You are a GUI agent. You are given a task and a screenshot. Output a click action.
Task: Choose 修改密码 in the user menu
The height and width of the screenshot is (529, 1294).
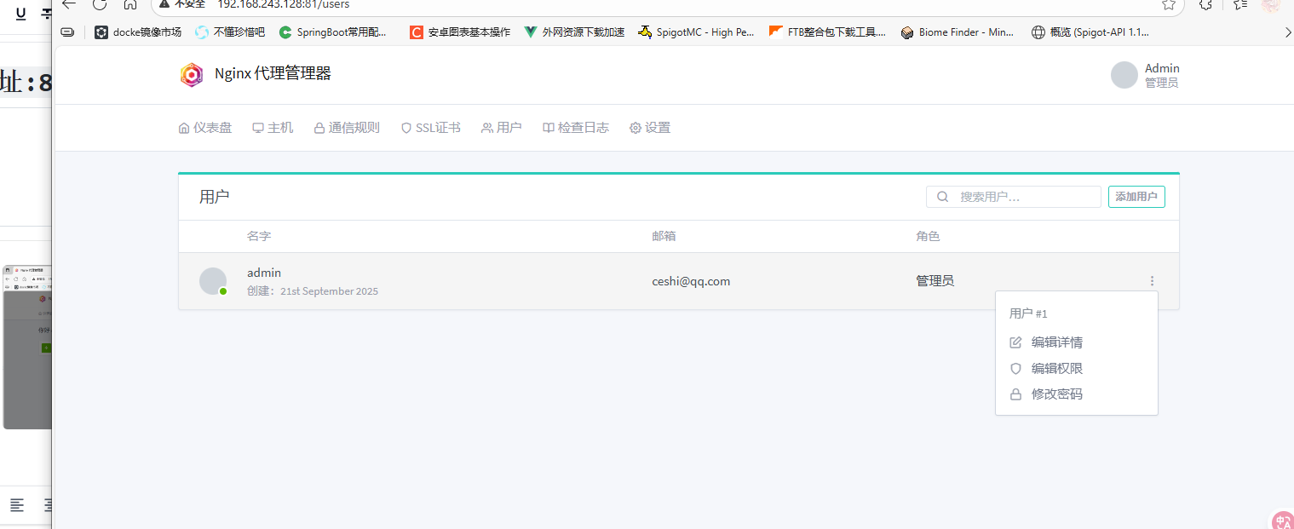(1056, 394)
